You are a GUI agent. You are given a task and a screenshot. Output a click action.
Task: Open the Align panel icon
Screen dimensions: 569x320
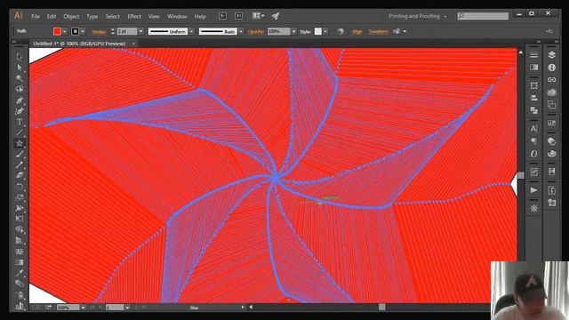point(533,98)
